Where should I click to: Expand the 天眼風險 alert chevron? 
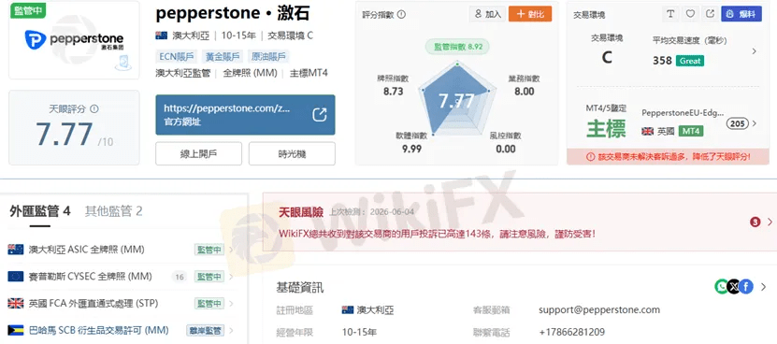tap(770, 222)
